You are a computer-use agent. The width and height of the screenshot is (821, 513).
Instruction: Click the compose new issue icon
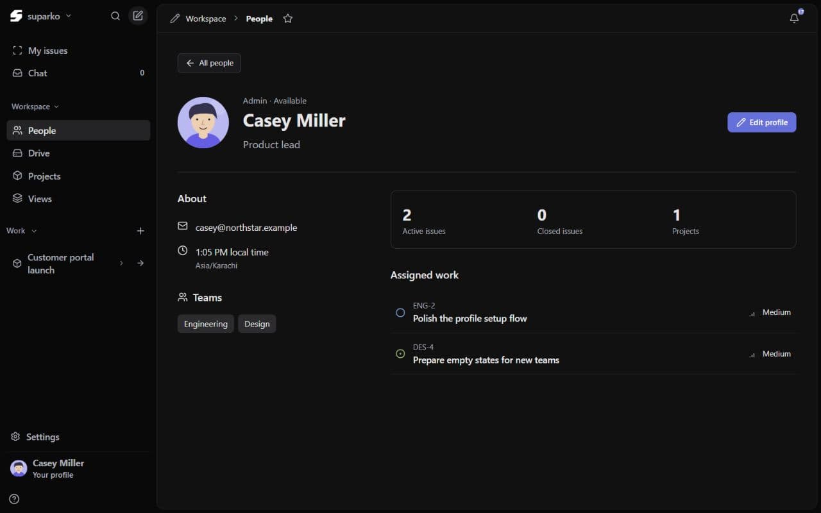coord(138,16)
